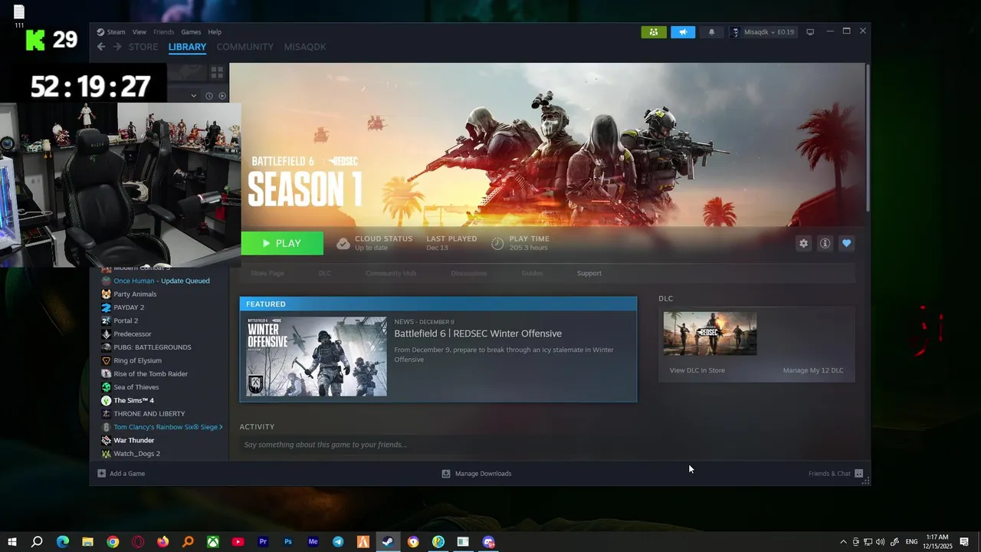Image resolution: width=981 pixels, height=552 pixels.
Task: Open the Store Page link
Action: click(267, 273)
